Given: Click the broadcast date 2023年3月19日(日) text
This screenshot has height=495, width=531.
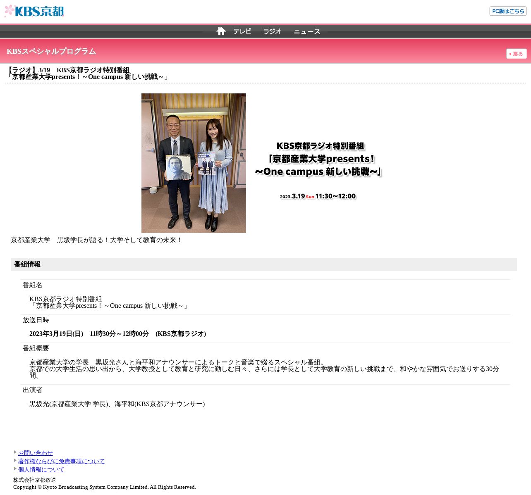Looking at the screenshot, I should [56, 334].
